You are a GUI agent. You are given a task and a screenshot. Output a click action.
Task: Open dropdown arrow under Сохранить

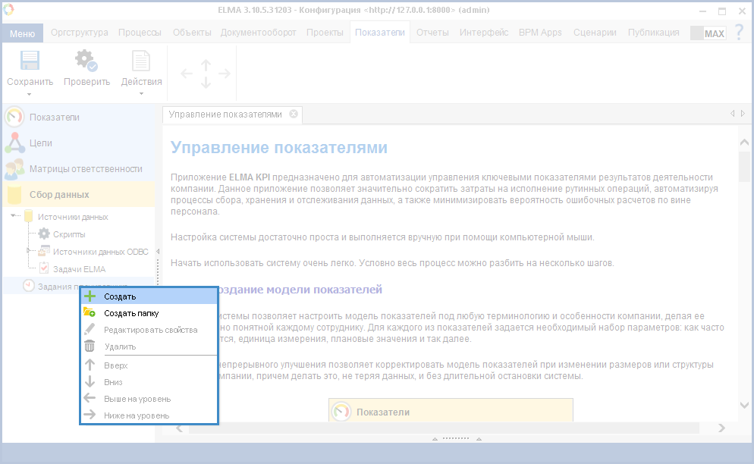30,95
